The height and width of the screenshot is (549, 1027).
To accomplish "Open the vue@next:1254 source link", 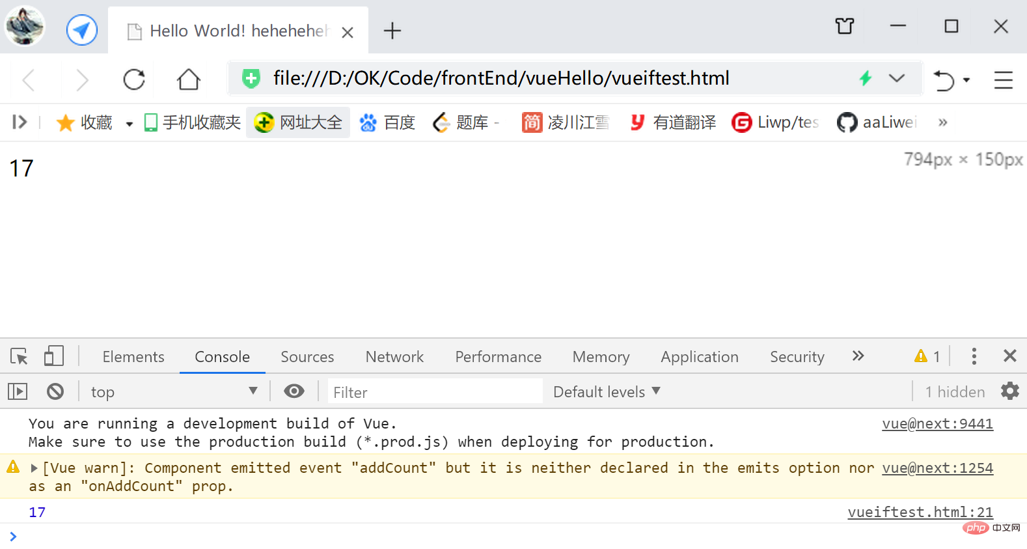I will 937,468.
